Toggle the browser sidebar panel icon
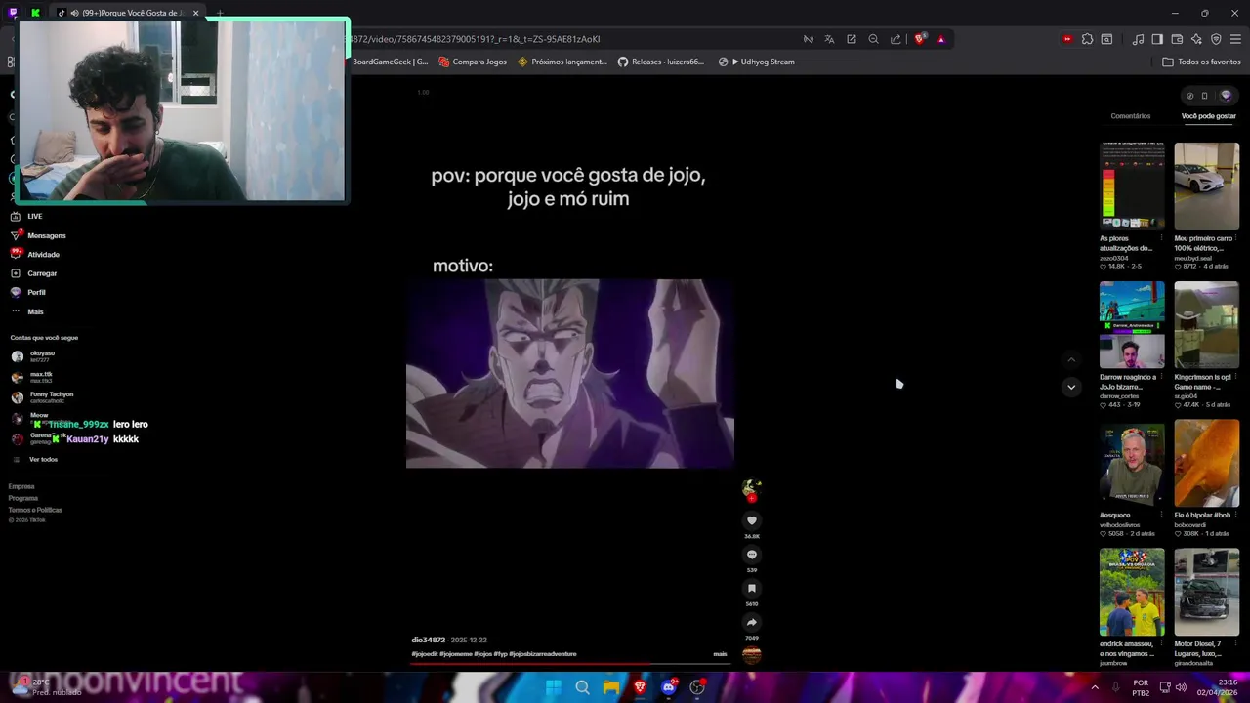This screenshot has height=703, width=1250. (1157, 39)
